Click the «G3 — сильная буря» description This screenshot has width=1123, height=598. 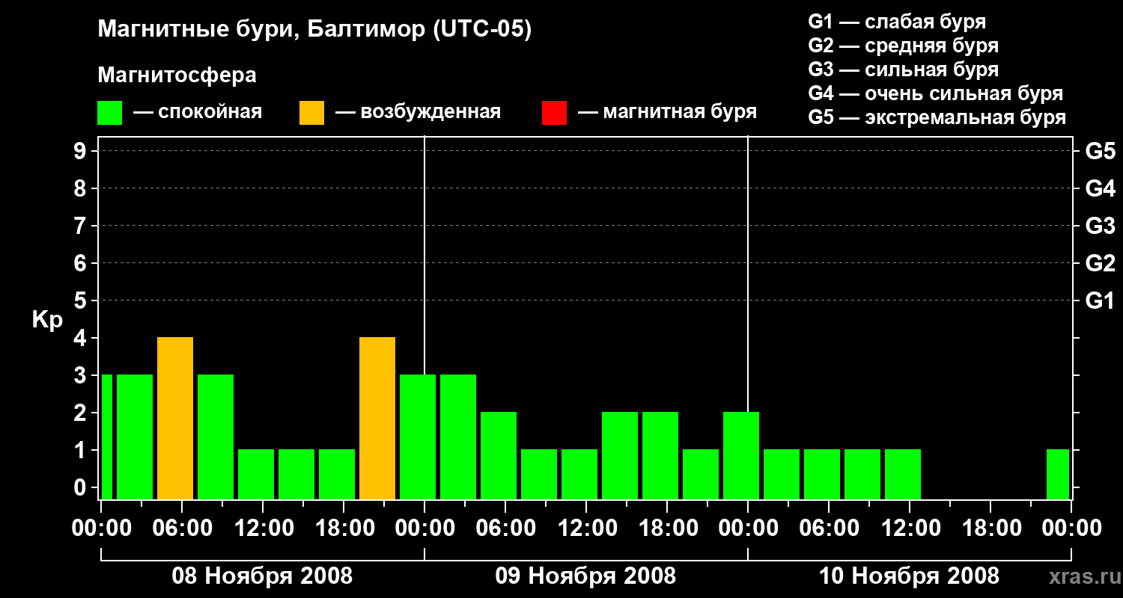click(904, 70)
